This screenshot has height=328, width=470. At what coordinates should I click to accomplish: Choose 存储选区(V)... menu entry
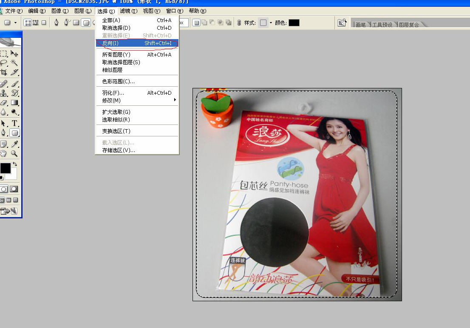pos(137,150)
